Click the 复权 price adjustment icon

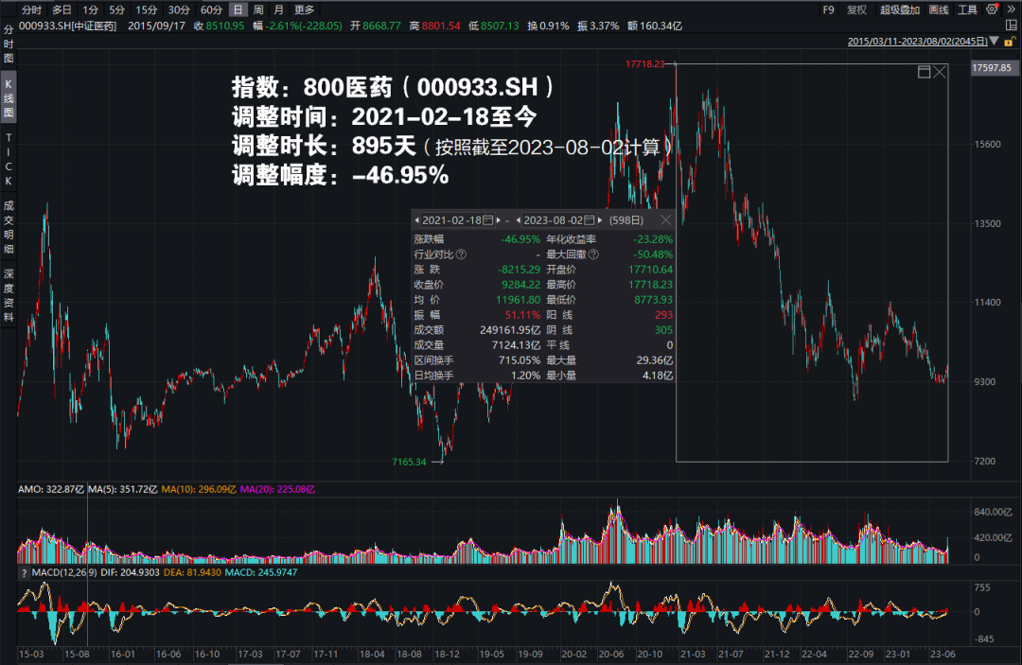click(x=858, y=9)
